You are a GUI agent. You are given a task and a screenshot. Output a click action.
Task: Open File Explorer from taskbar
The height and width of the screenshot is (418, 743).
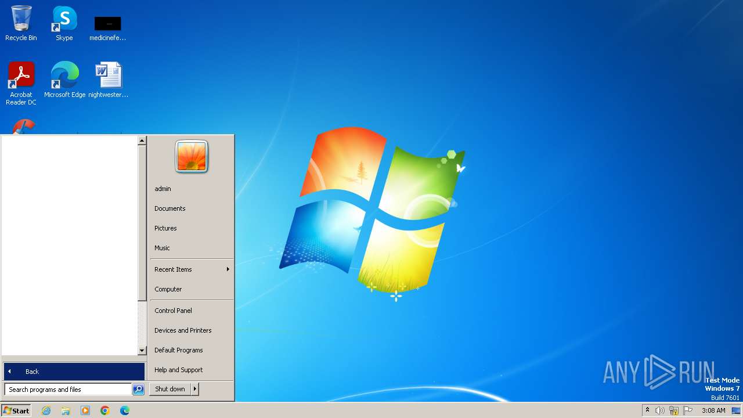[x=66, y=410]
